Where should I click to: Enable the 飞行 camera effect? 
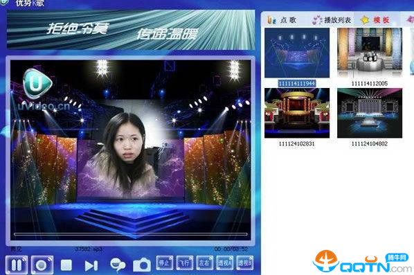tap(185, 263)
